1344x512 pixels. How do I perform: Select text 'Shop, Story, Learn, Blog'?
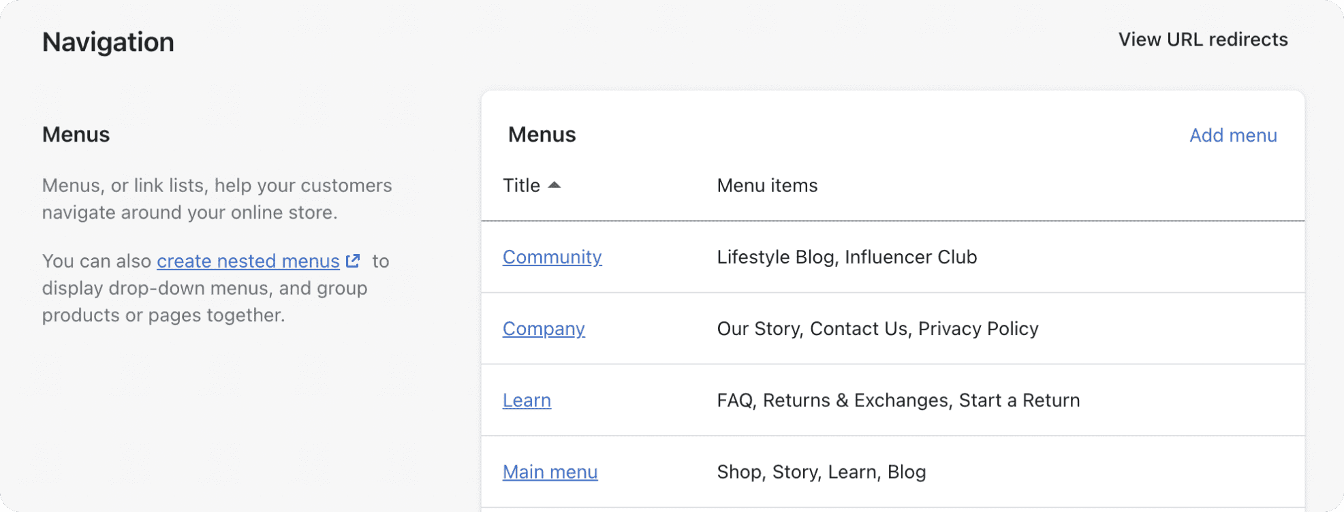point(821,472)
